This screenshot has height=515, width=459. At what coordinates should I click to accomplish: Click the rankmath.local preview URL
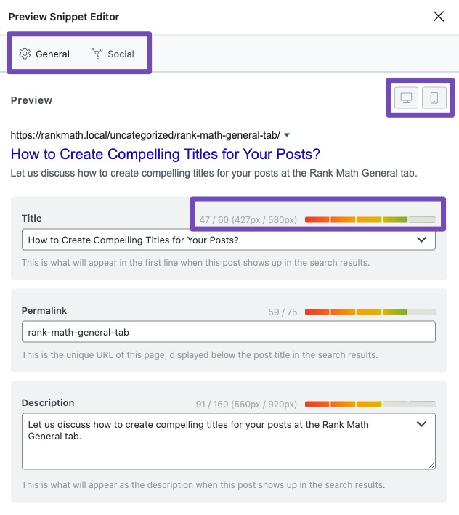point(145,135)
